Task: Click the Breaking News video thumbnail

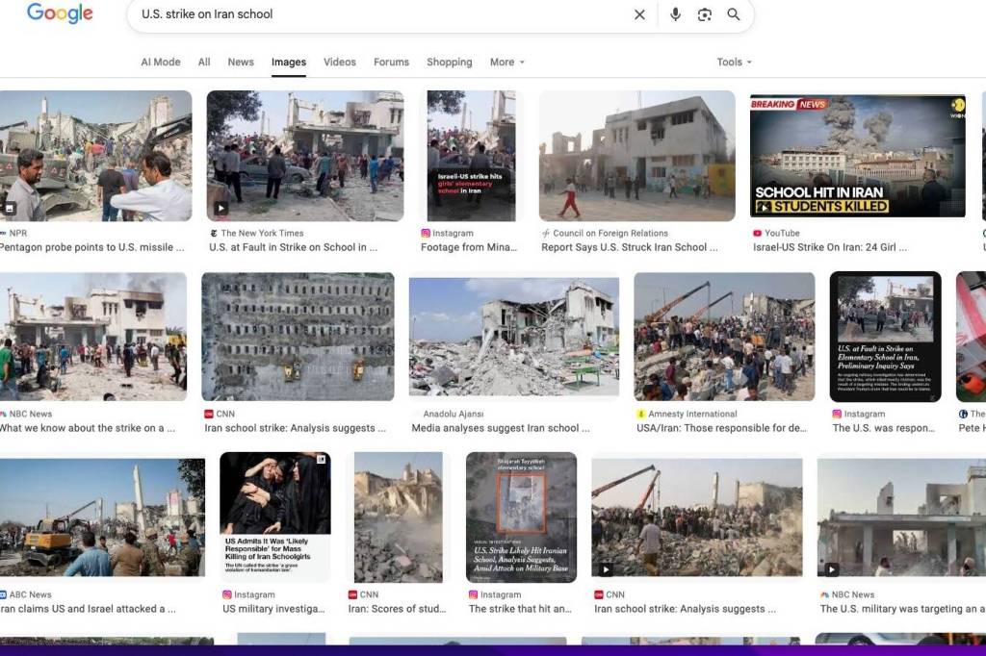Action: 856,155
